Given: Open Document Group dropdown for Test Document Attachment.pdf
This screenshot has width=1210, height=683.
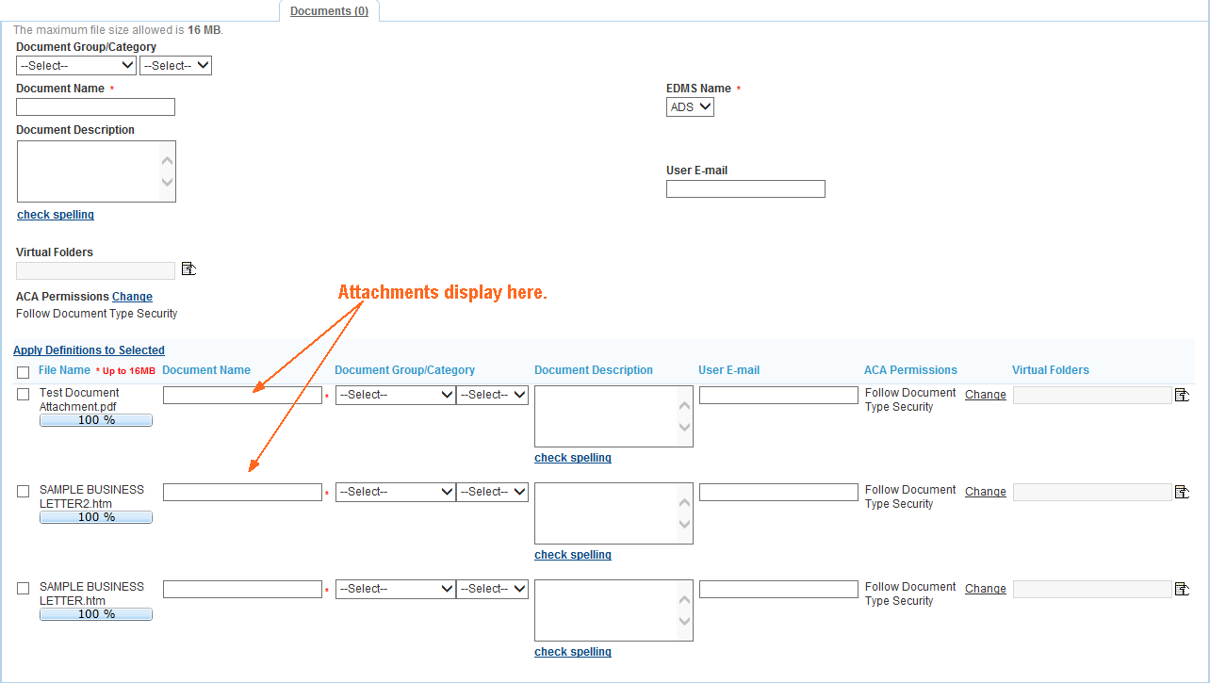Looking at the screenshot, I should [x=396, y=396].
